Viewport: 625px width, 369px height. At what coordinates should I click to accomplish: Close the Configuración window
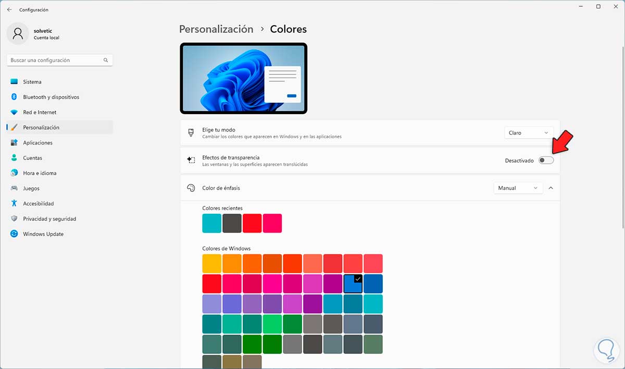[616, 7]
